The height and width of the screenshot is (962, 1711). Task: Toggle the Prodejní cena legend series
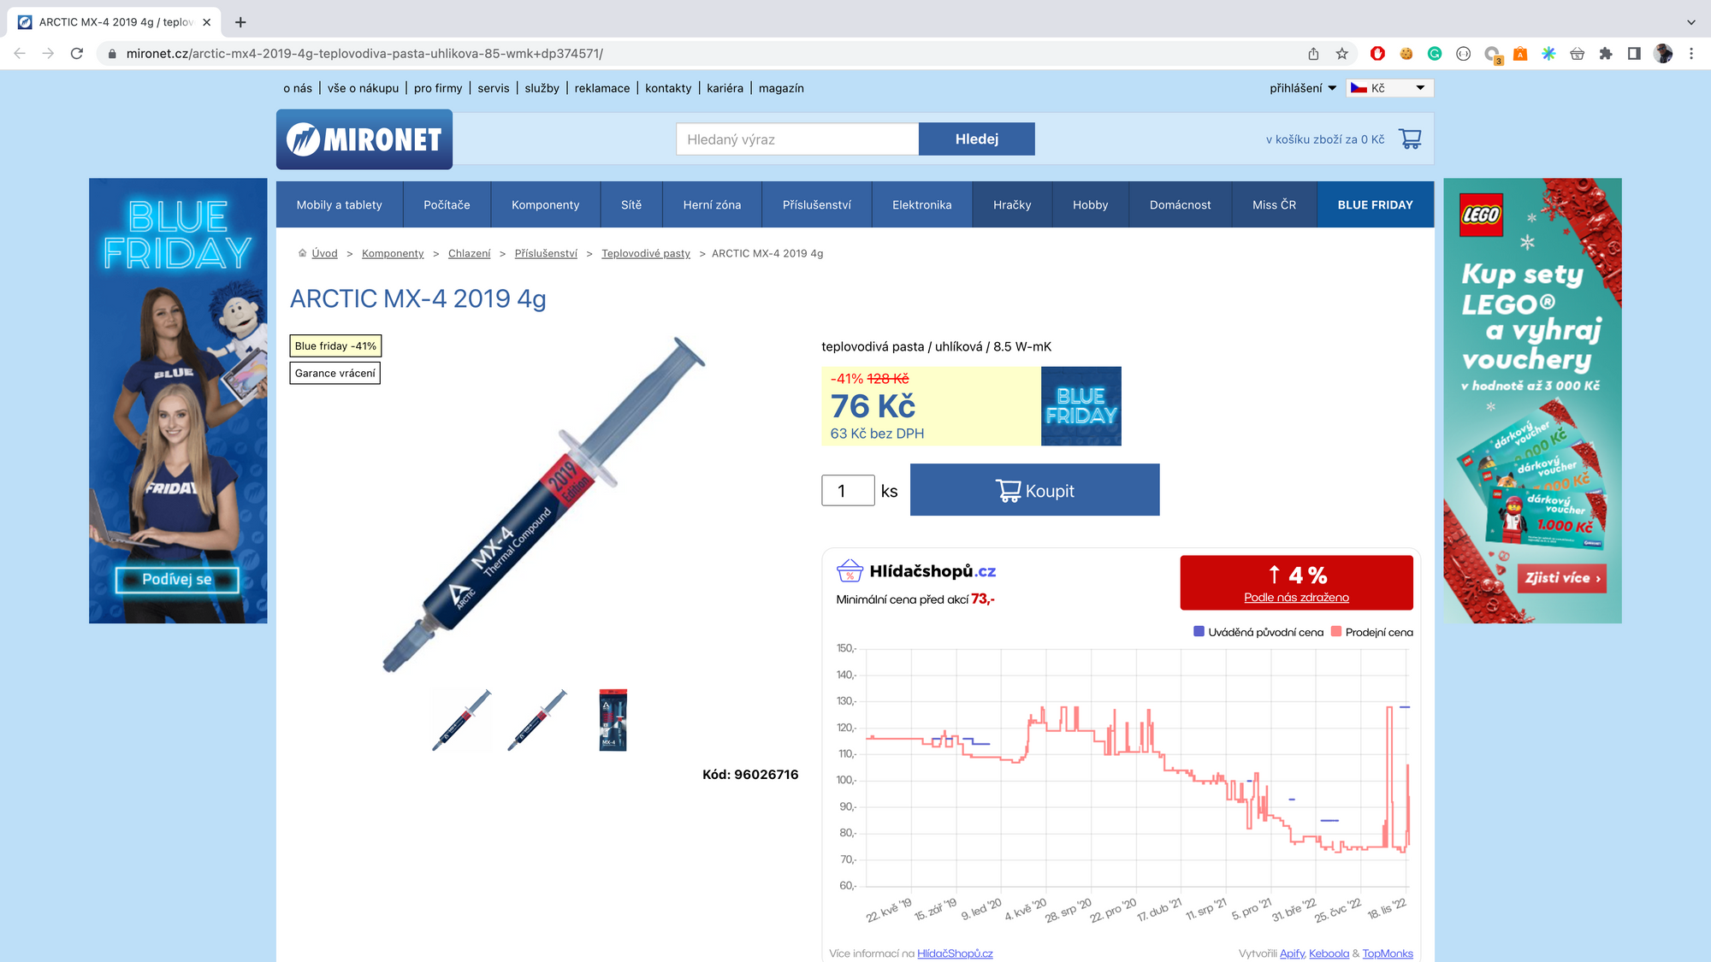click(x=1372, y=632)
